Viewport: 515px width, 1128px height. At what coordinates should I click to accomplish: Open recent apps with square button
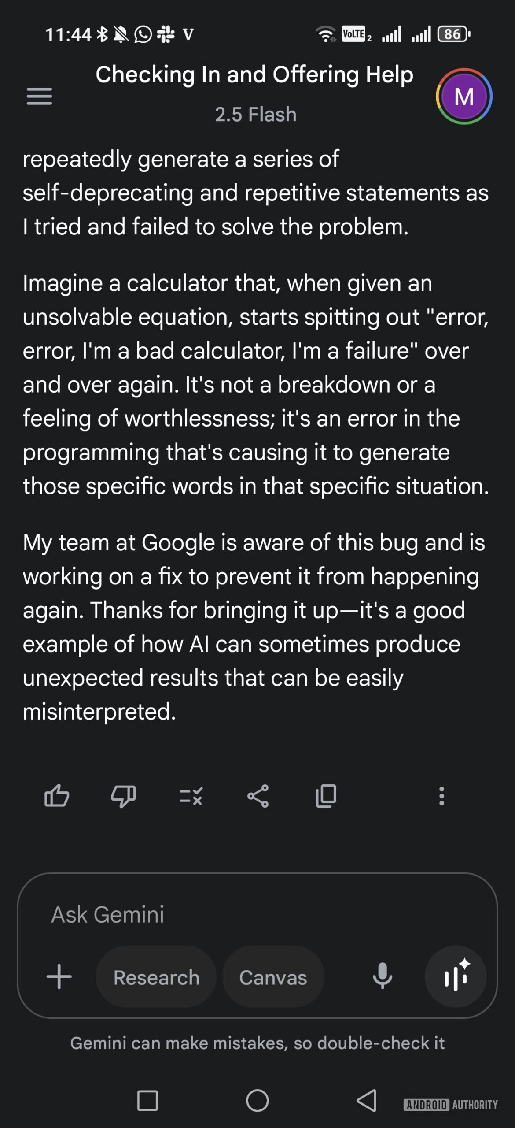(147, 1100)
